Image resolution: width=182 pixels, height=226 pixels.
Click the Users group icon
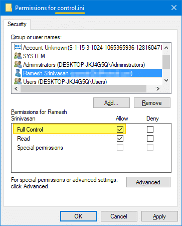pos(18,81)
